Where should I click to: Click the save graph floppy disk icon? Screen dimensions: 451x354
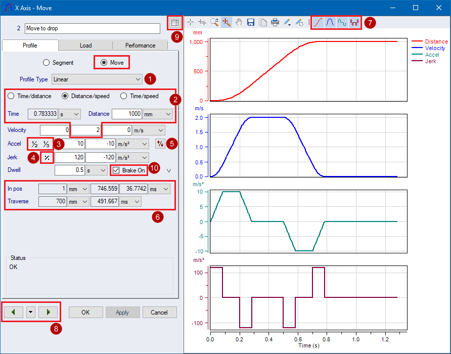coord(250,22)
